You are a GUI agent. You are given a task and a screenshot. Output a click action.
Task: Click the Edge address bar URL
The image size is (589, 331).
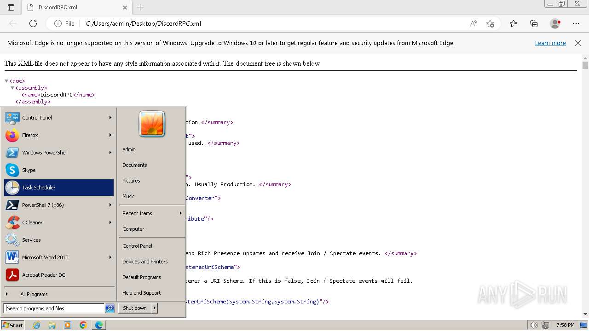(144, 23)
